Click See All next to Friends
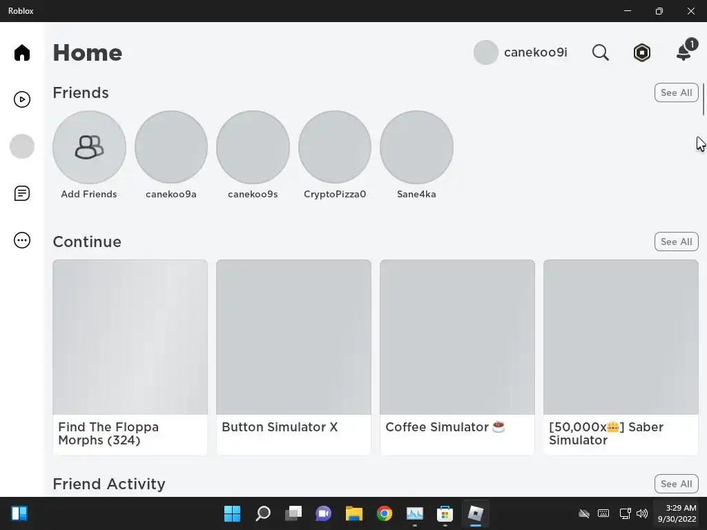This screenshot has height=530, width=707. 677,92
